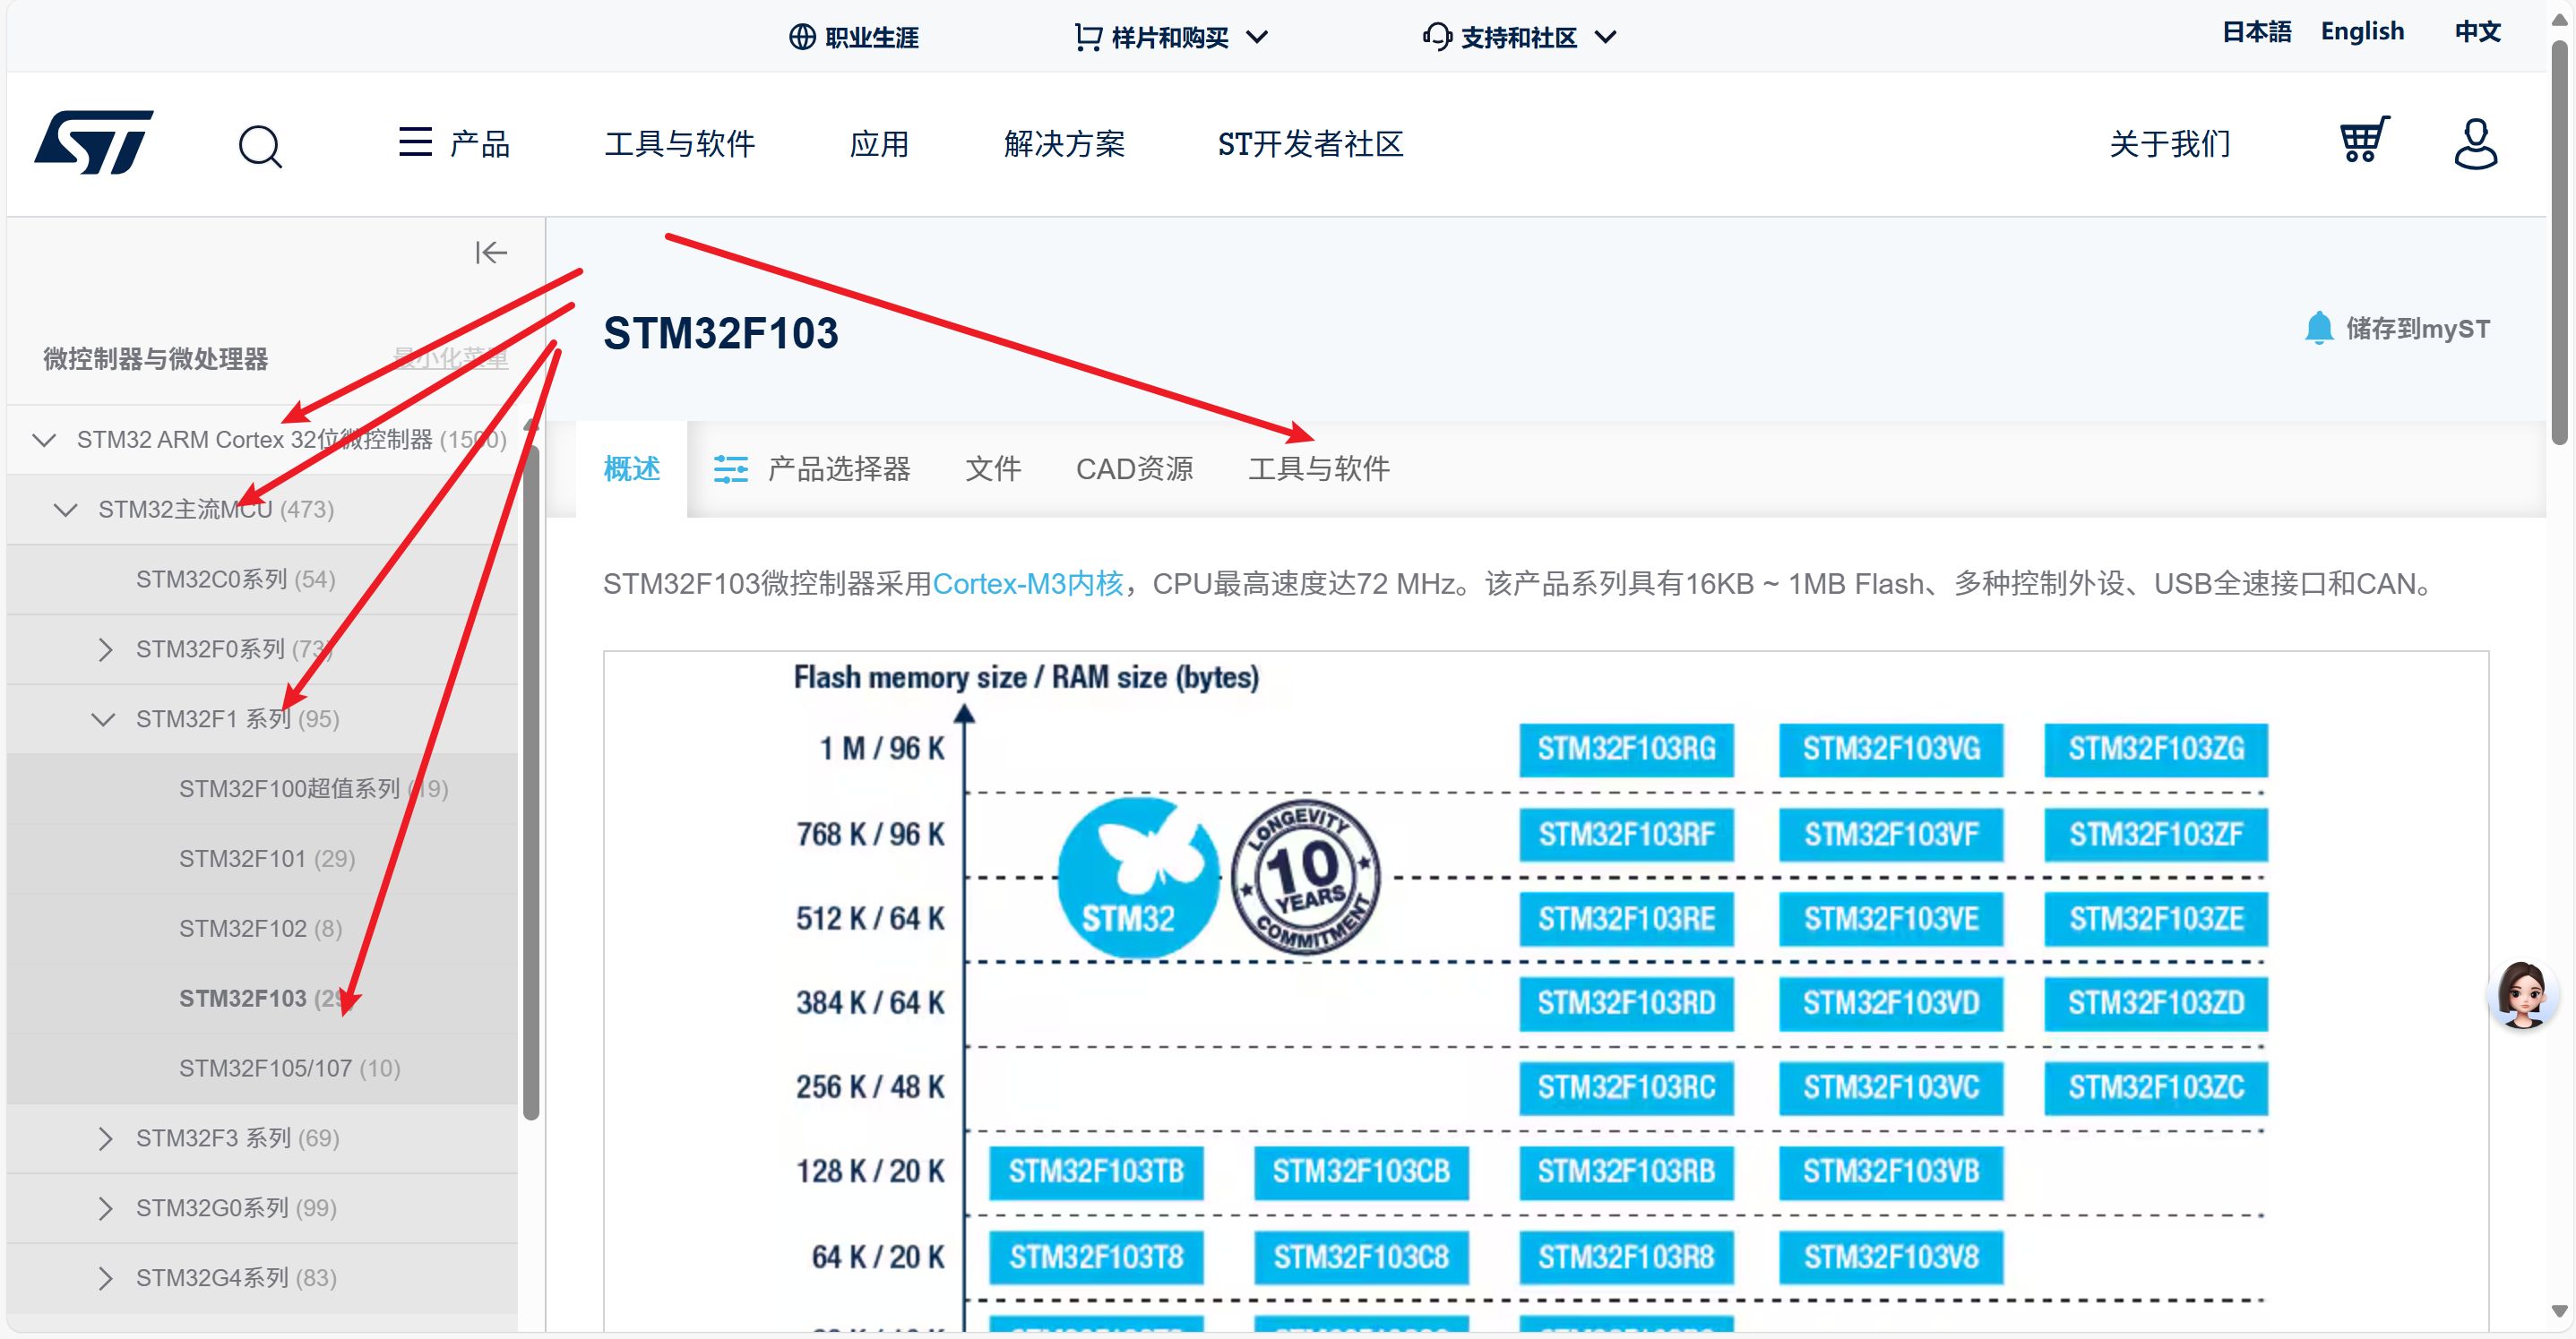Collapse the STM32F1 系列 node

[x=104, y=719]
